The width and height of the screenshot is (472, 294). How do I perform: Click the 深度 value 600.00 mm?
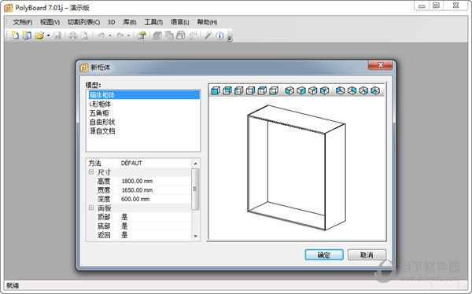click(x=135, y=199)
